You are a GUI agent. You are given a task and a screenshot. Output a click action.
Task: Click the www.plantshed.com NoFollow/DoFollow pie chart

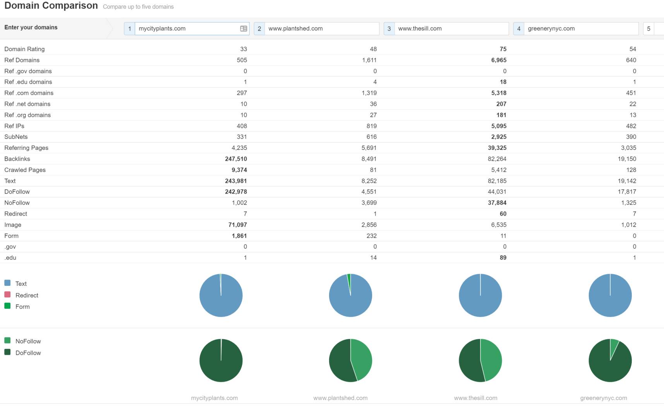pyautogui.click(x=351, y=361)
